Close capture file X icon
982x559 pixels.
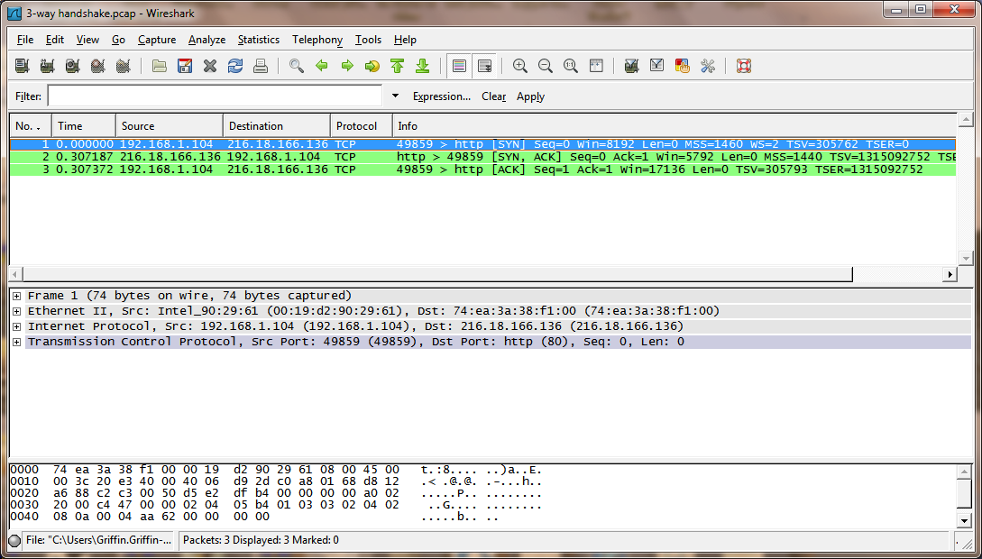point(210,66)
